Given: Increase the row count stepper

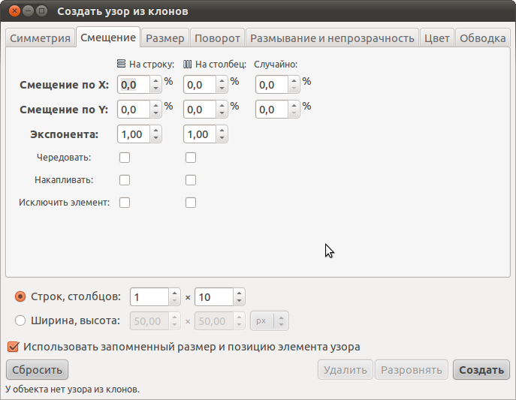Looking at the screenshot, I should (175, 293).
